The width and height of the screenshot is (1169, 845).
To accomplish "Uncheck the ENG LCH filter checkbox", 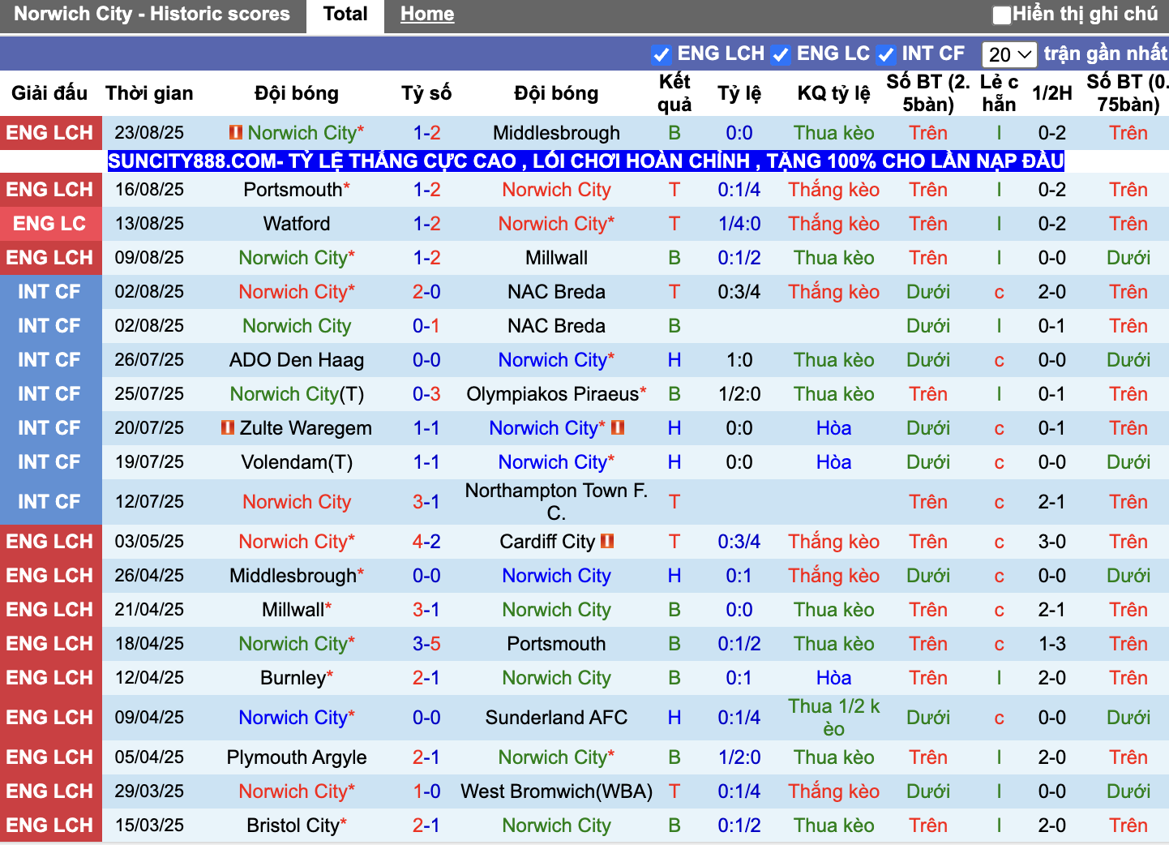I will click(662, 54).
